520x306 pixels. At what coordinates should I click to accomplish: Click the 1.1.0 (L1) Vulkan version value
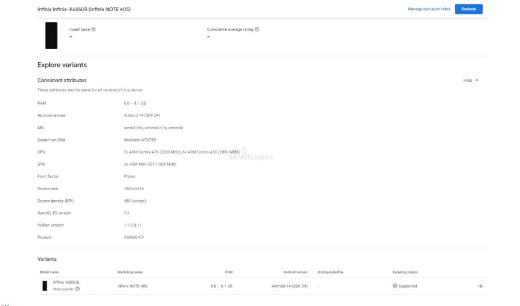coord(132,225)
